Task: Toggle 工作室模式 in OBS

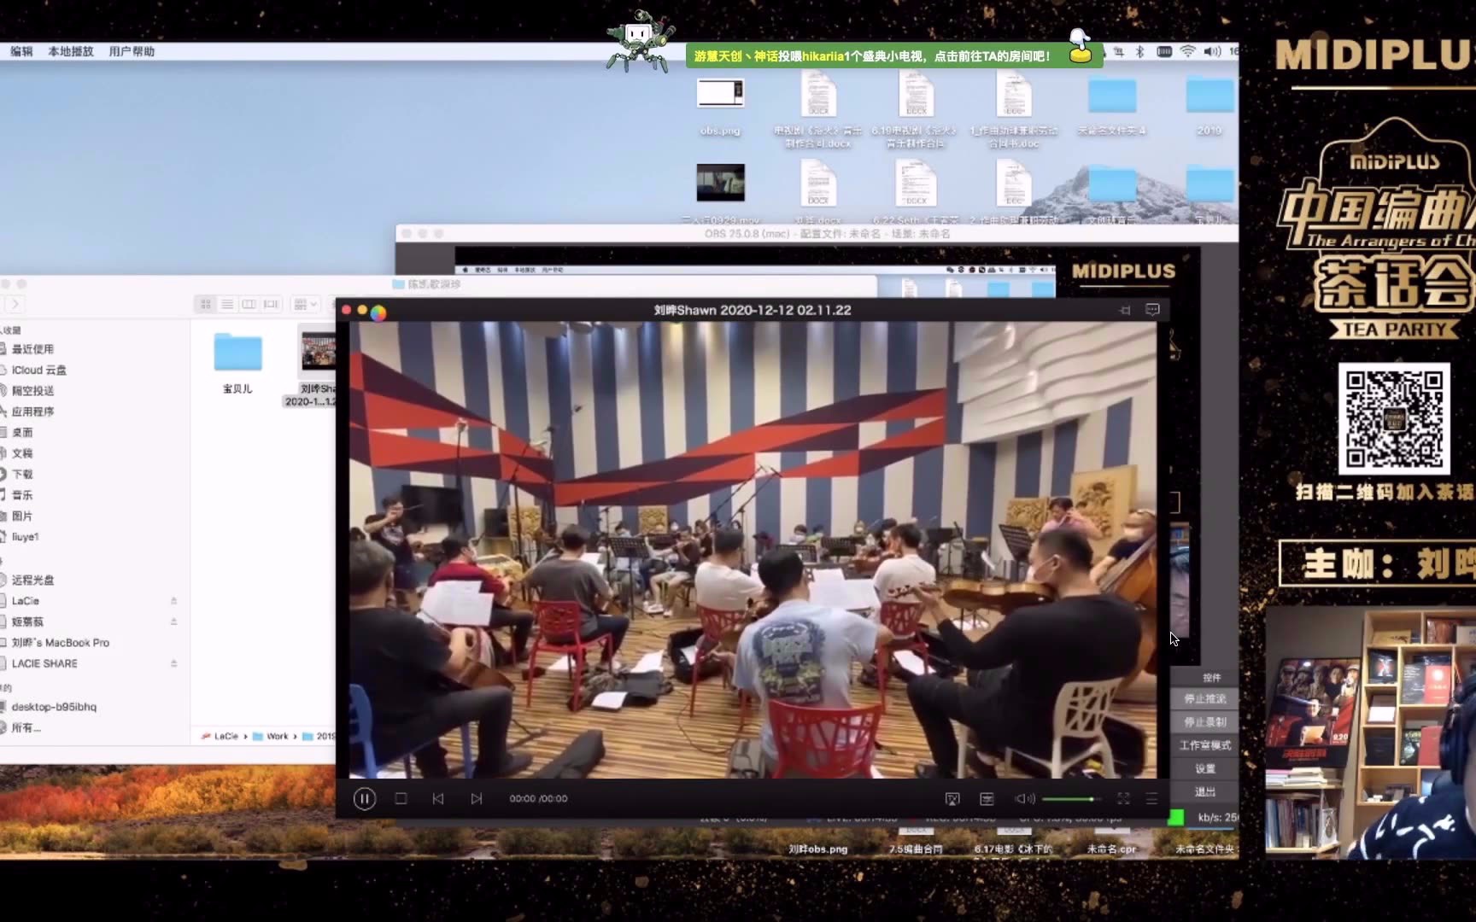Action: 1204,745
